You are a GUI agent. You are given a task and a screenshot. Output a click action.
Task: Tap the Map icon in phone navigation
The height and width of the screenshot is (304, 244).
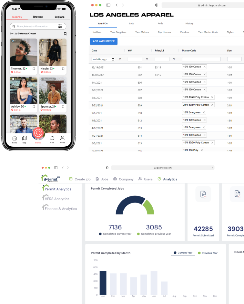click(x=24, y=139)
